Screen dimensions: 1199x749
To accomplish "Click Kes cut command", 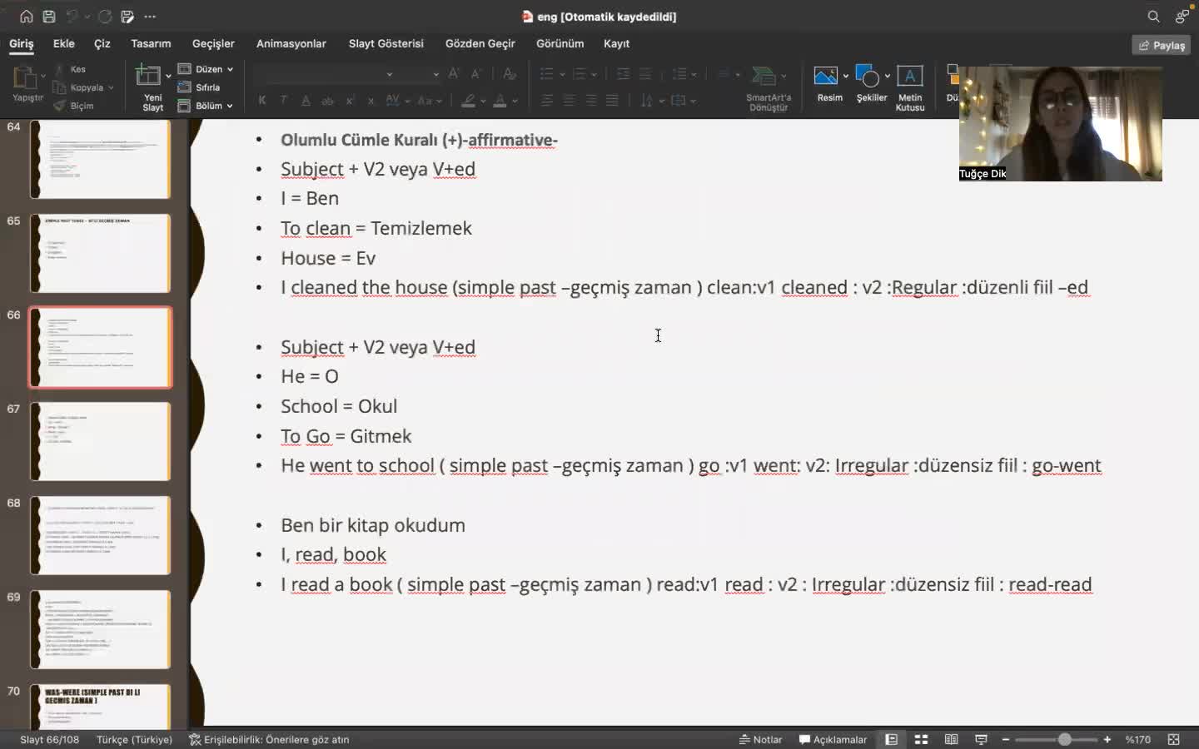I will (70, 69).
